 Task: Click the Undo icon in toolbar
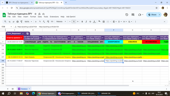(x=10, y=22)
